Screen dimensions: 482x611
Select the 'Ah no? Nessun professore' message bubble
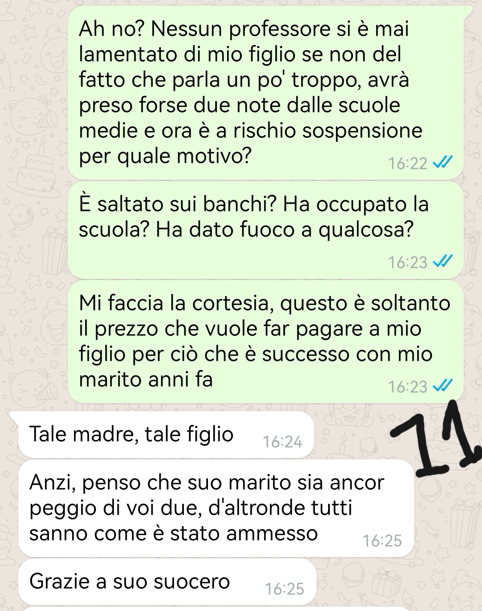266,93
